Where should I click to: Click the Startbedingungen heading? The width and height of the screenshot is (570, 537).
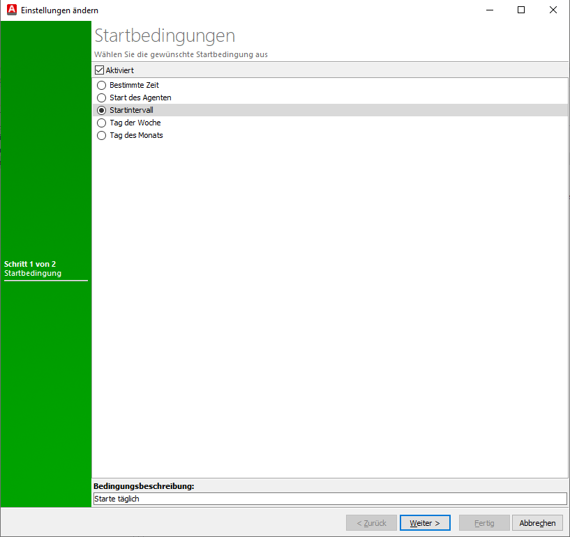click(164, 35)
